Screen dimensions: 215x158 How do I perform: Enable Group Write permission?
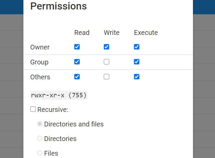click(x=106, y=62)
